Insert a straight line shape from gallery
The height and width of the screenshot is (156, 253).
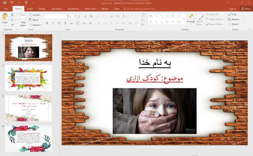click(156, 16)
